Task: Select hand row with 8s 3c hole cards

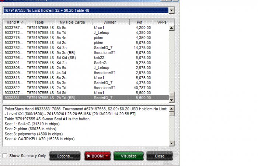Action: click(x=86, y=83)
